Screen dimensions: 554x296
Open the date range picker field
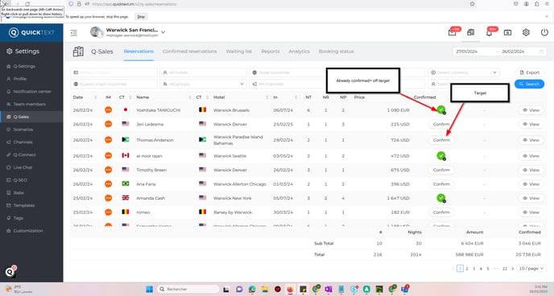tap(499, 51)
